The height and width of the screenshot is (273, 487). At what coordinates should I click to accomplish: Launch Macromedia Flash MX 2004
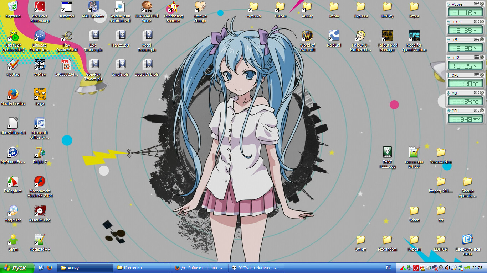pyautogui.click(x=40, y=187)
